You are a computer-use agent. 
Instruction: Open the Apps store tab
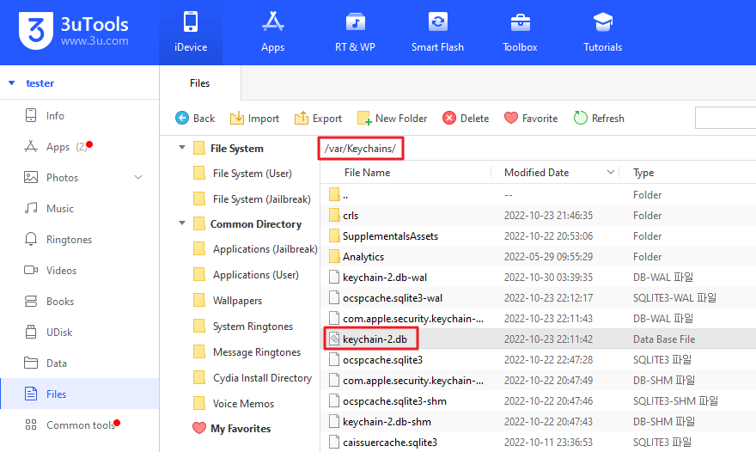click(x=273, y=33)
